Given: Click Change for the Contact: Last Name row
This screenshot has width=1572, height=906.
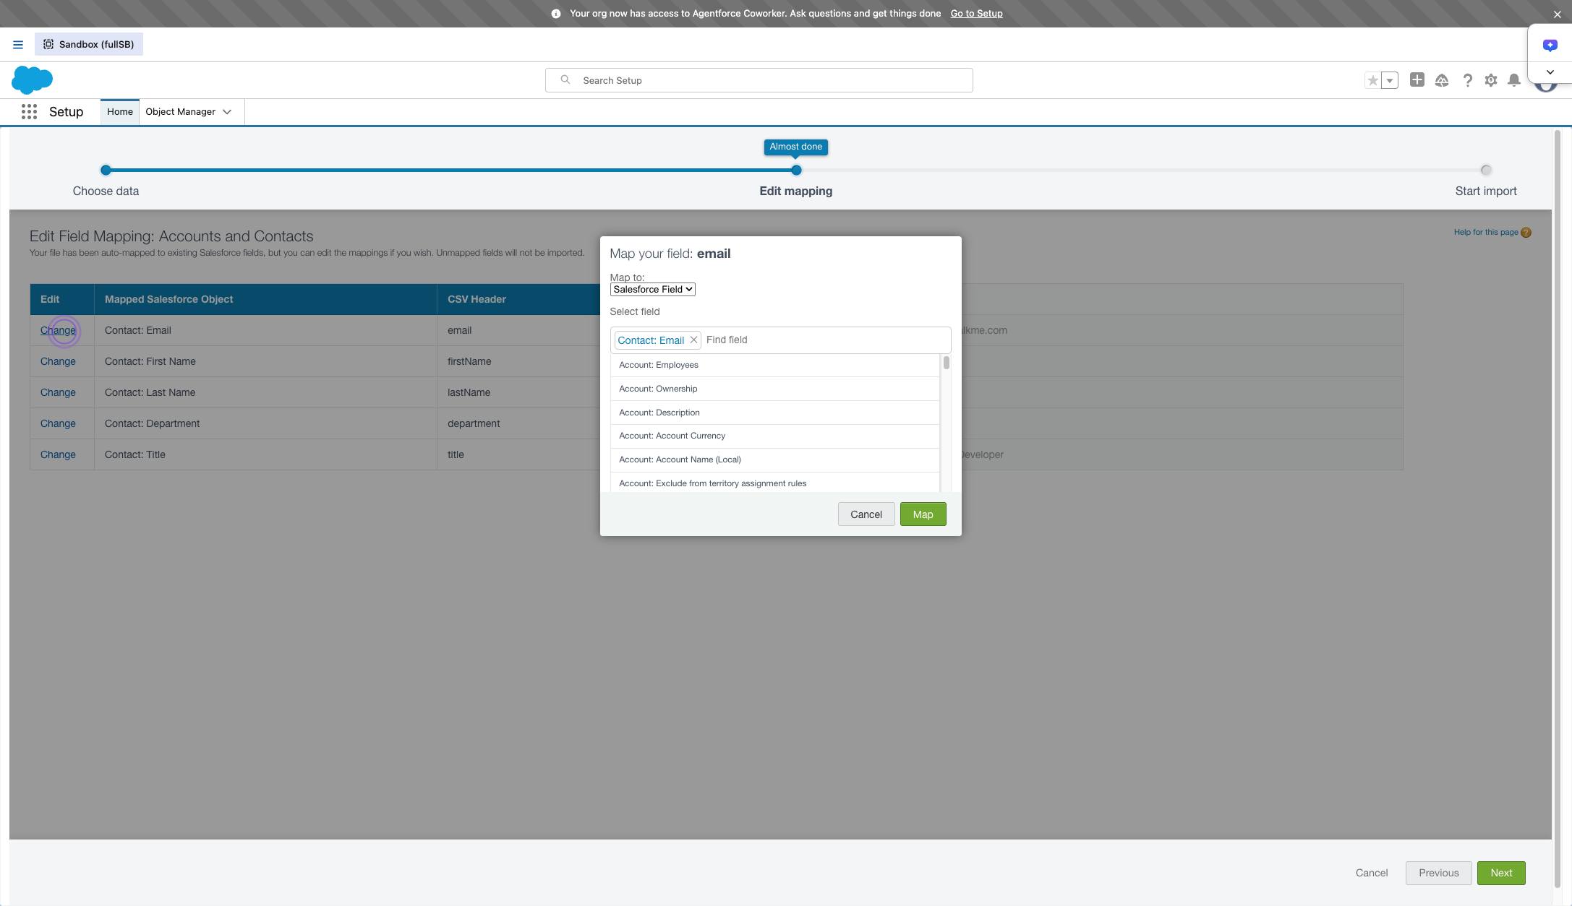Looking at the screenshot, I should (x=58, y=393).
